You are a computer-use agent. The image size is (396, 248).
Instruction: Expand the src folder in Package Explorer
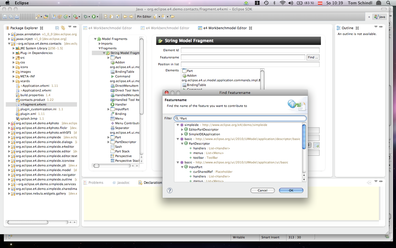click(13, 58)
